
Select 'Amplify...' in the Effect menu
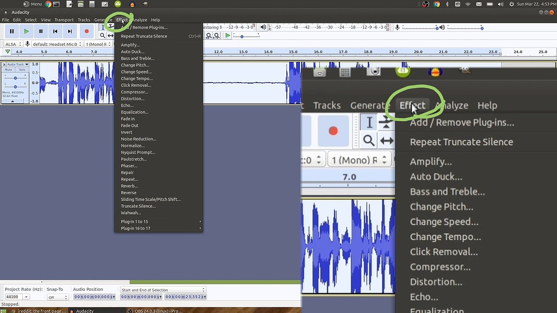tap(159, 45)
